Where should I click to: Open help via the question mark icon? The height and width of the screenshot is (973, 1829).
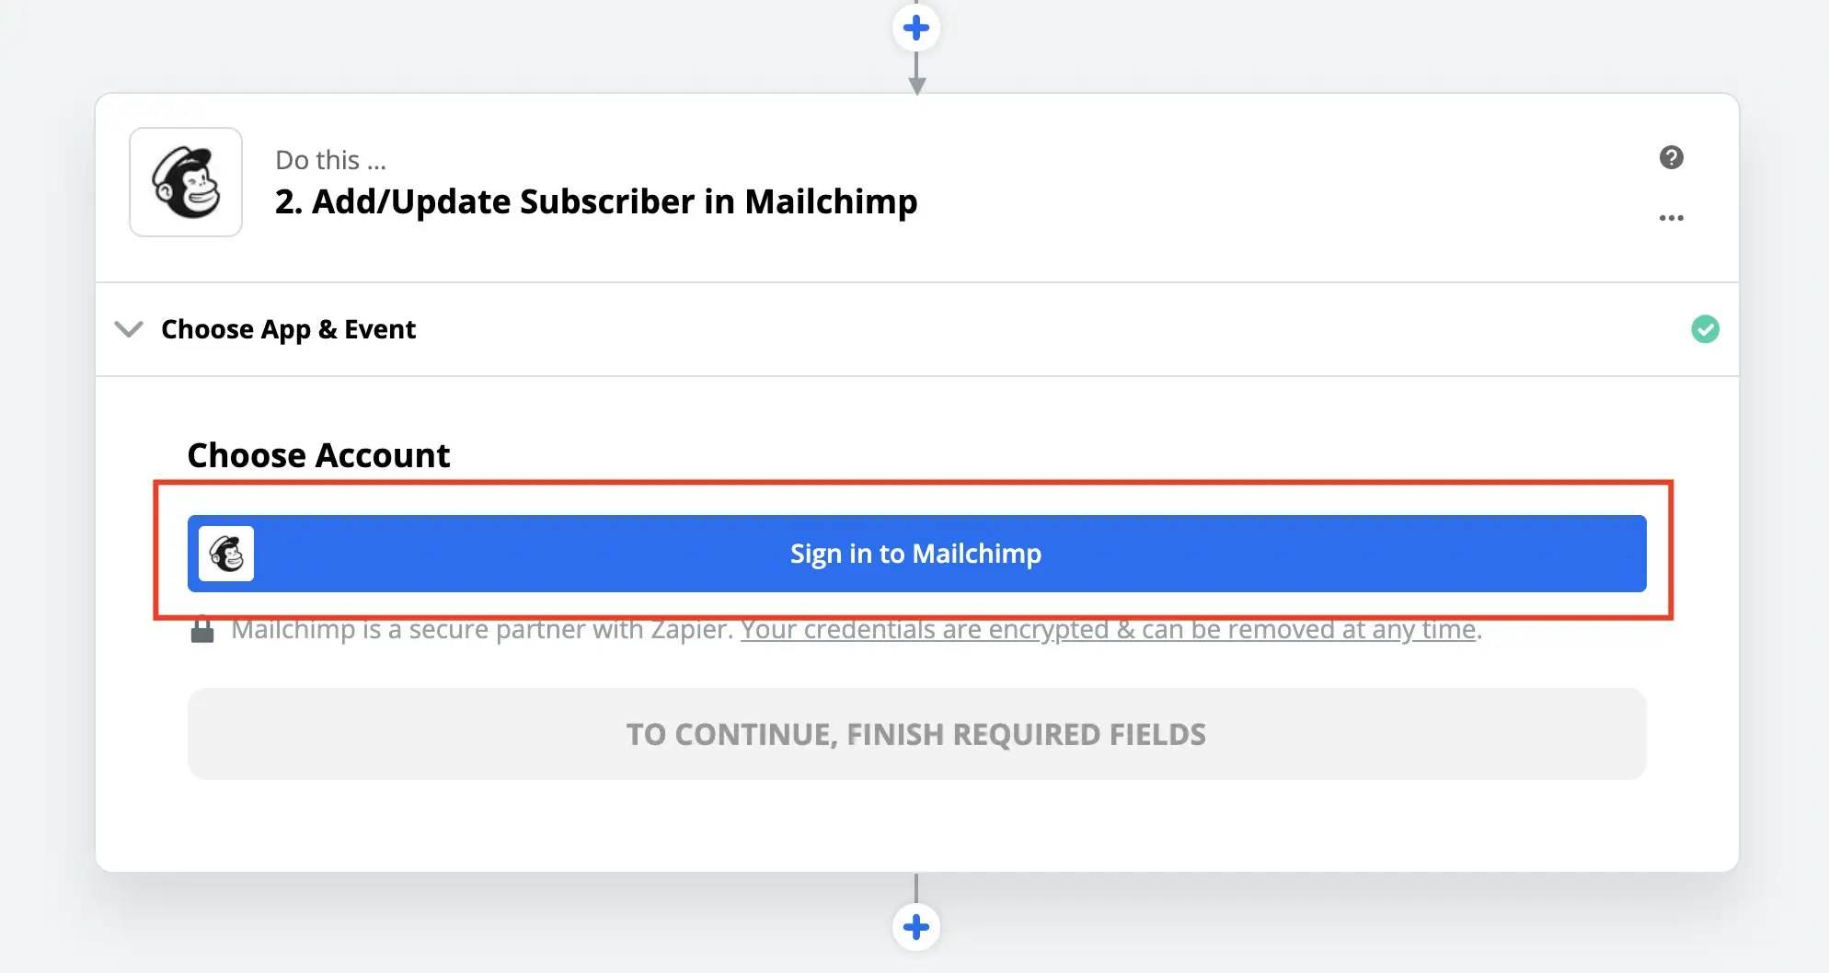(x=1671, y=157)
